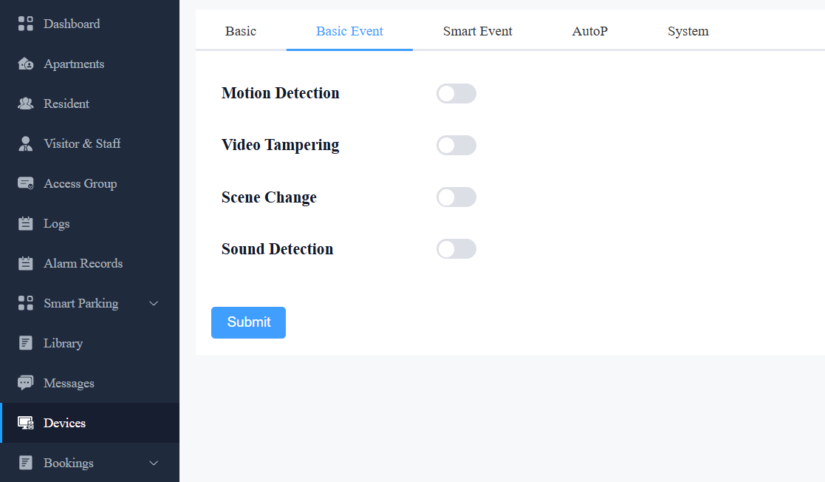Switch to the Smart Event tab
The width and height of the screenshot is (825, 482).
click(x=477, y=31)
